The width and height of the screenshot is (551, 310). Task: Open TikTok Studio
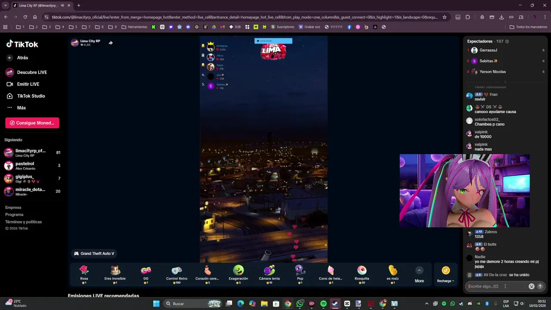(25, 96)
